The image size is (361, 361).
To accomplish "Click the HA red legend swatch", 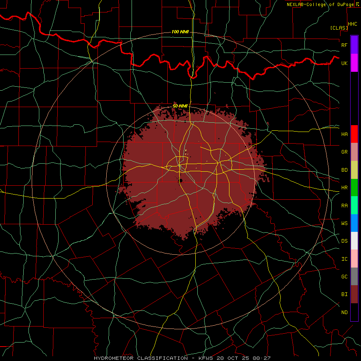I will pyautogui.click(x=354, y=134).
